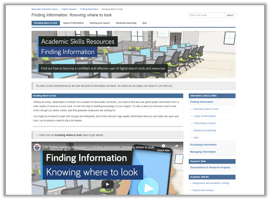Select the Quiz tab
This screenshot has width=270, height=200.
point(144,23)
